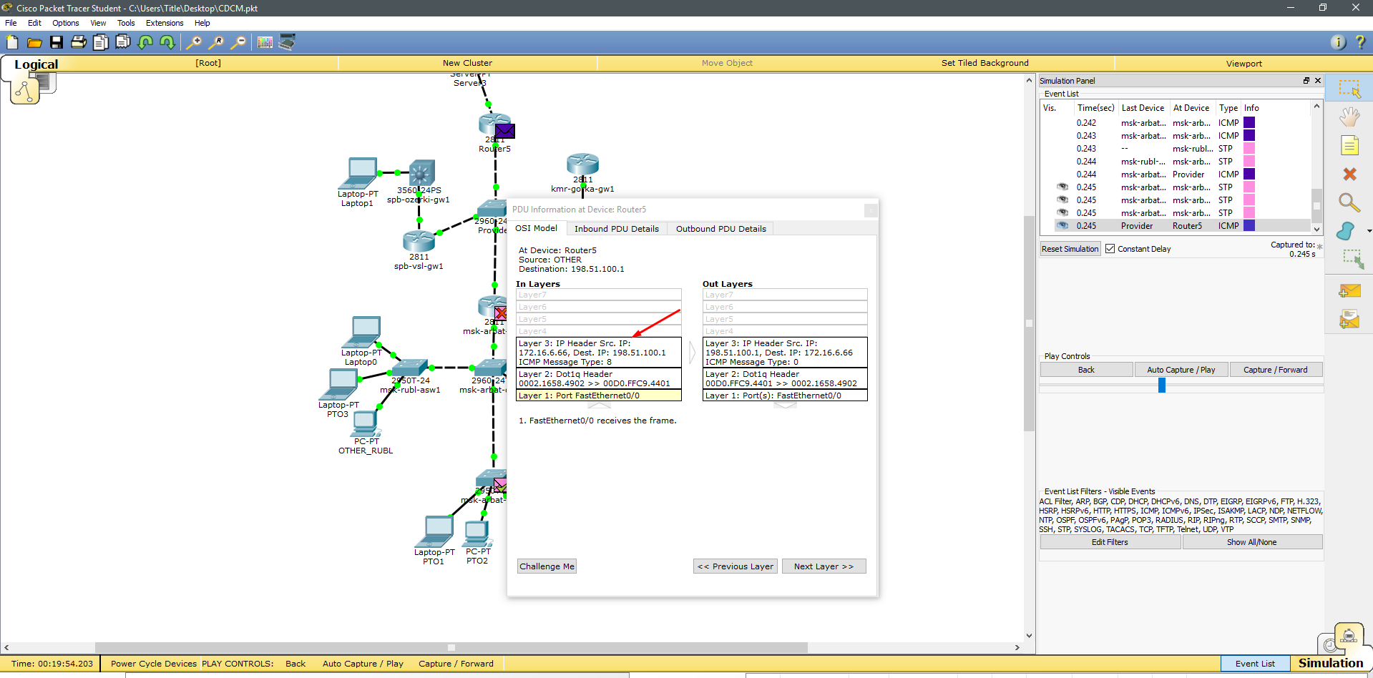Image resolution: width=1373 pixels, height=678 pixels.
Task: Click the event list scroll-down arrow
Action: tap(1316, 229)
